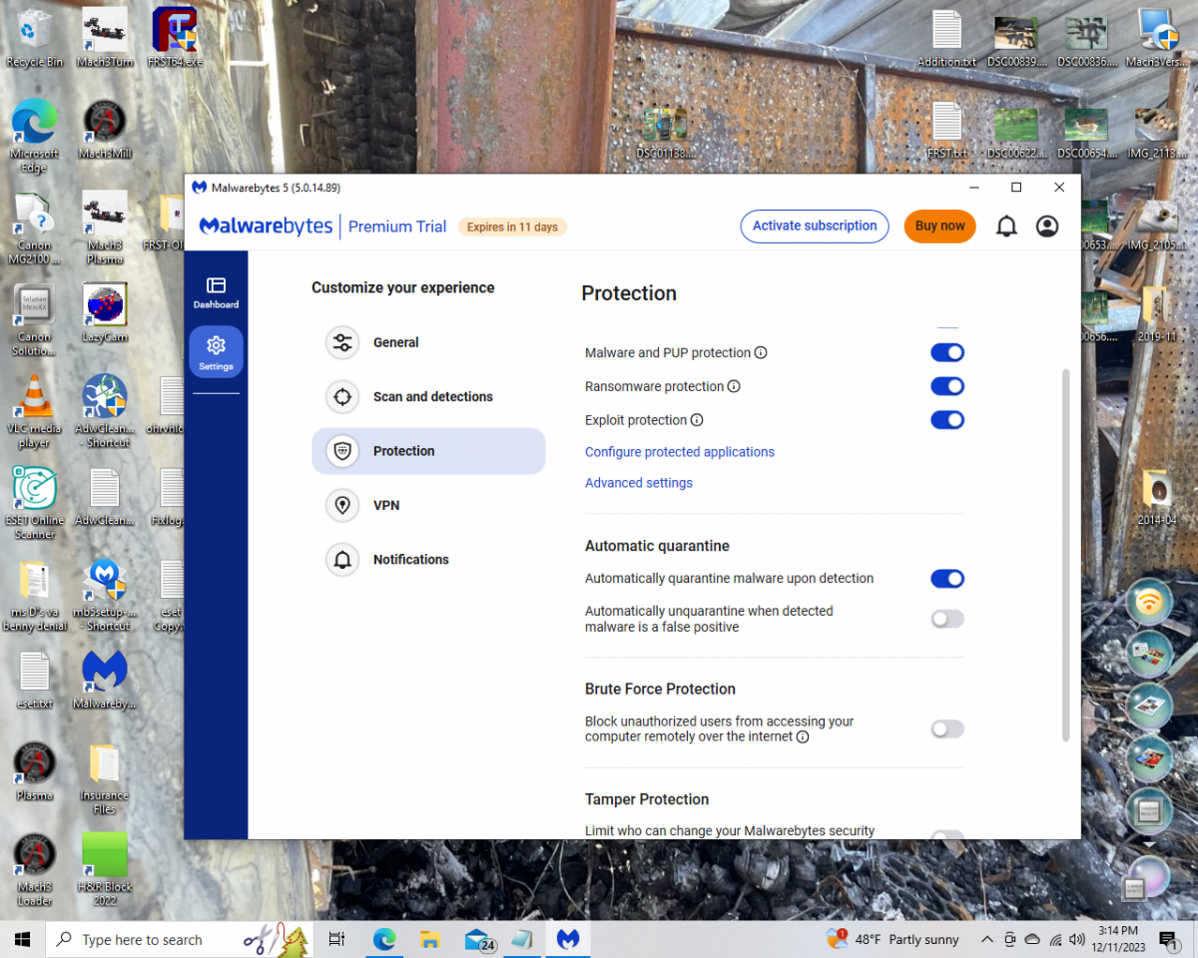Open Configure protected applications link
Viewport: 1198px width, 958px height.
pos(680,452)
